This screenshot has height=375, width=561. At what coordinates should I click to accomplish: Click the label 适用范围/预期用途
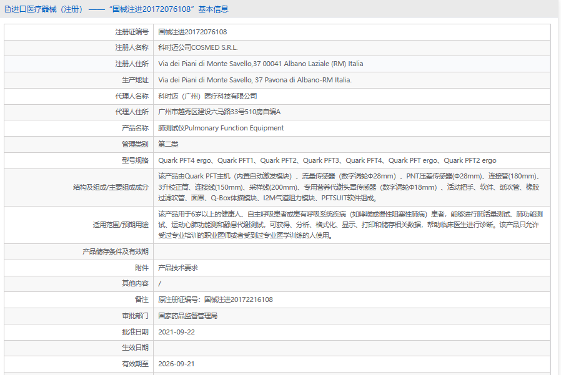point(121,225)
